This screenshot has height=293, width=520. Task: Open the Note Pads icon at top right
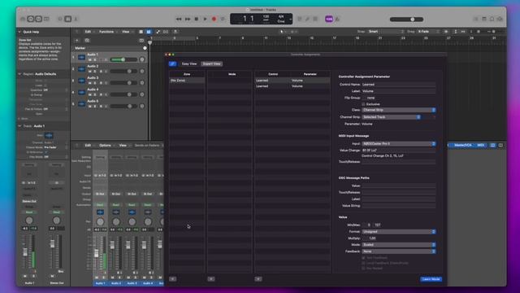484,19
